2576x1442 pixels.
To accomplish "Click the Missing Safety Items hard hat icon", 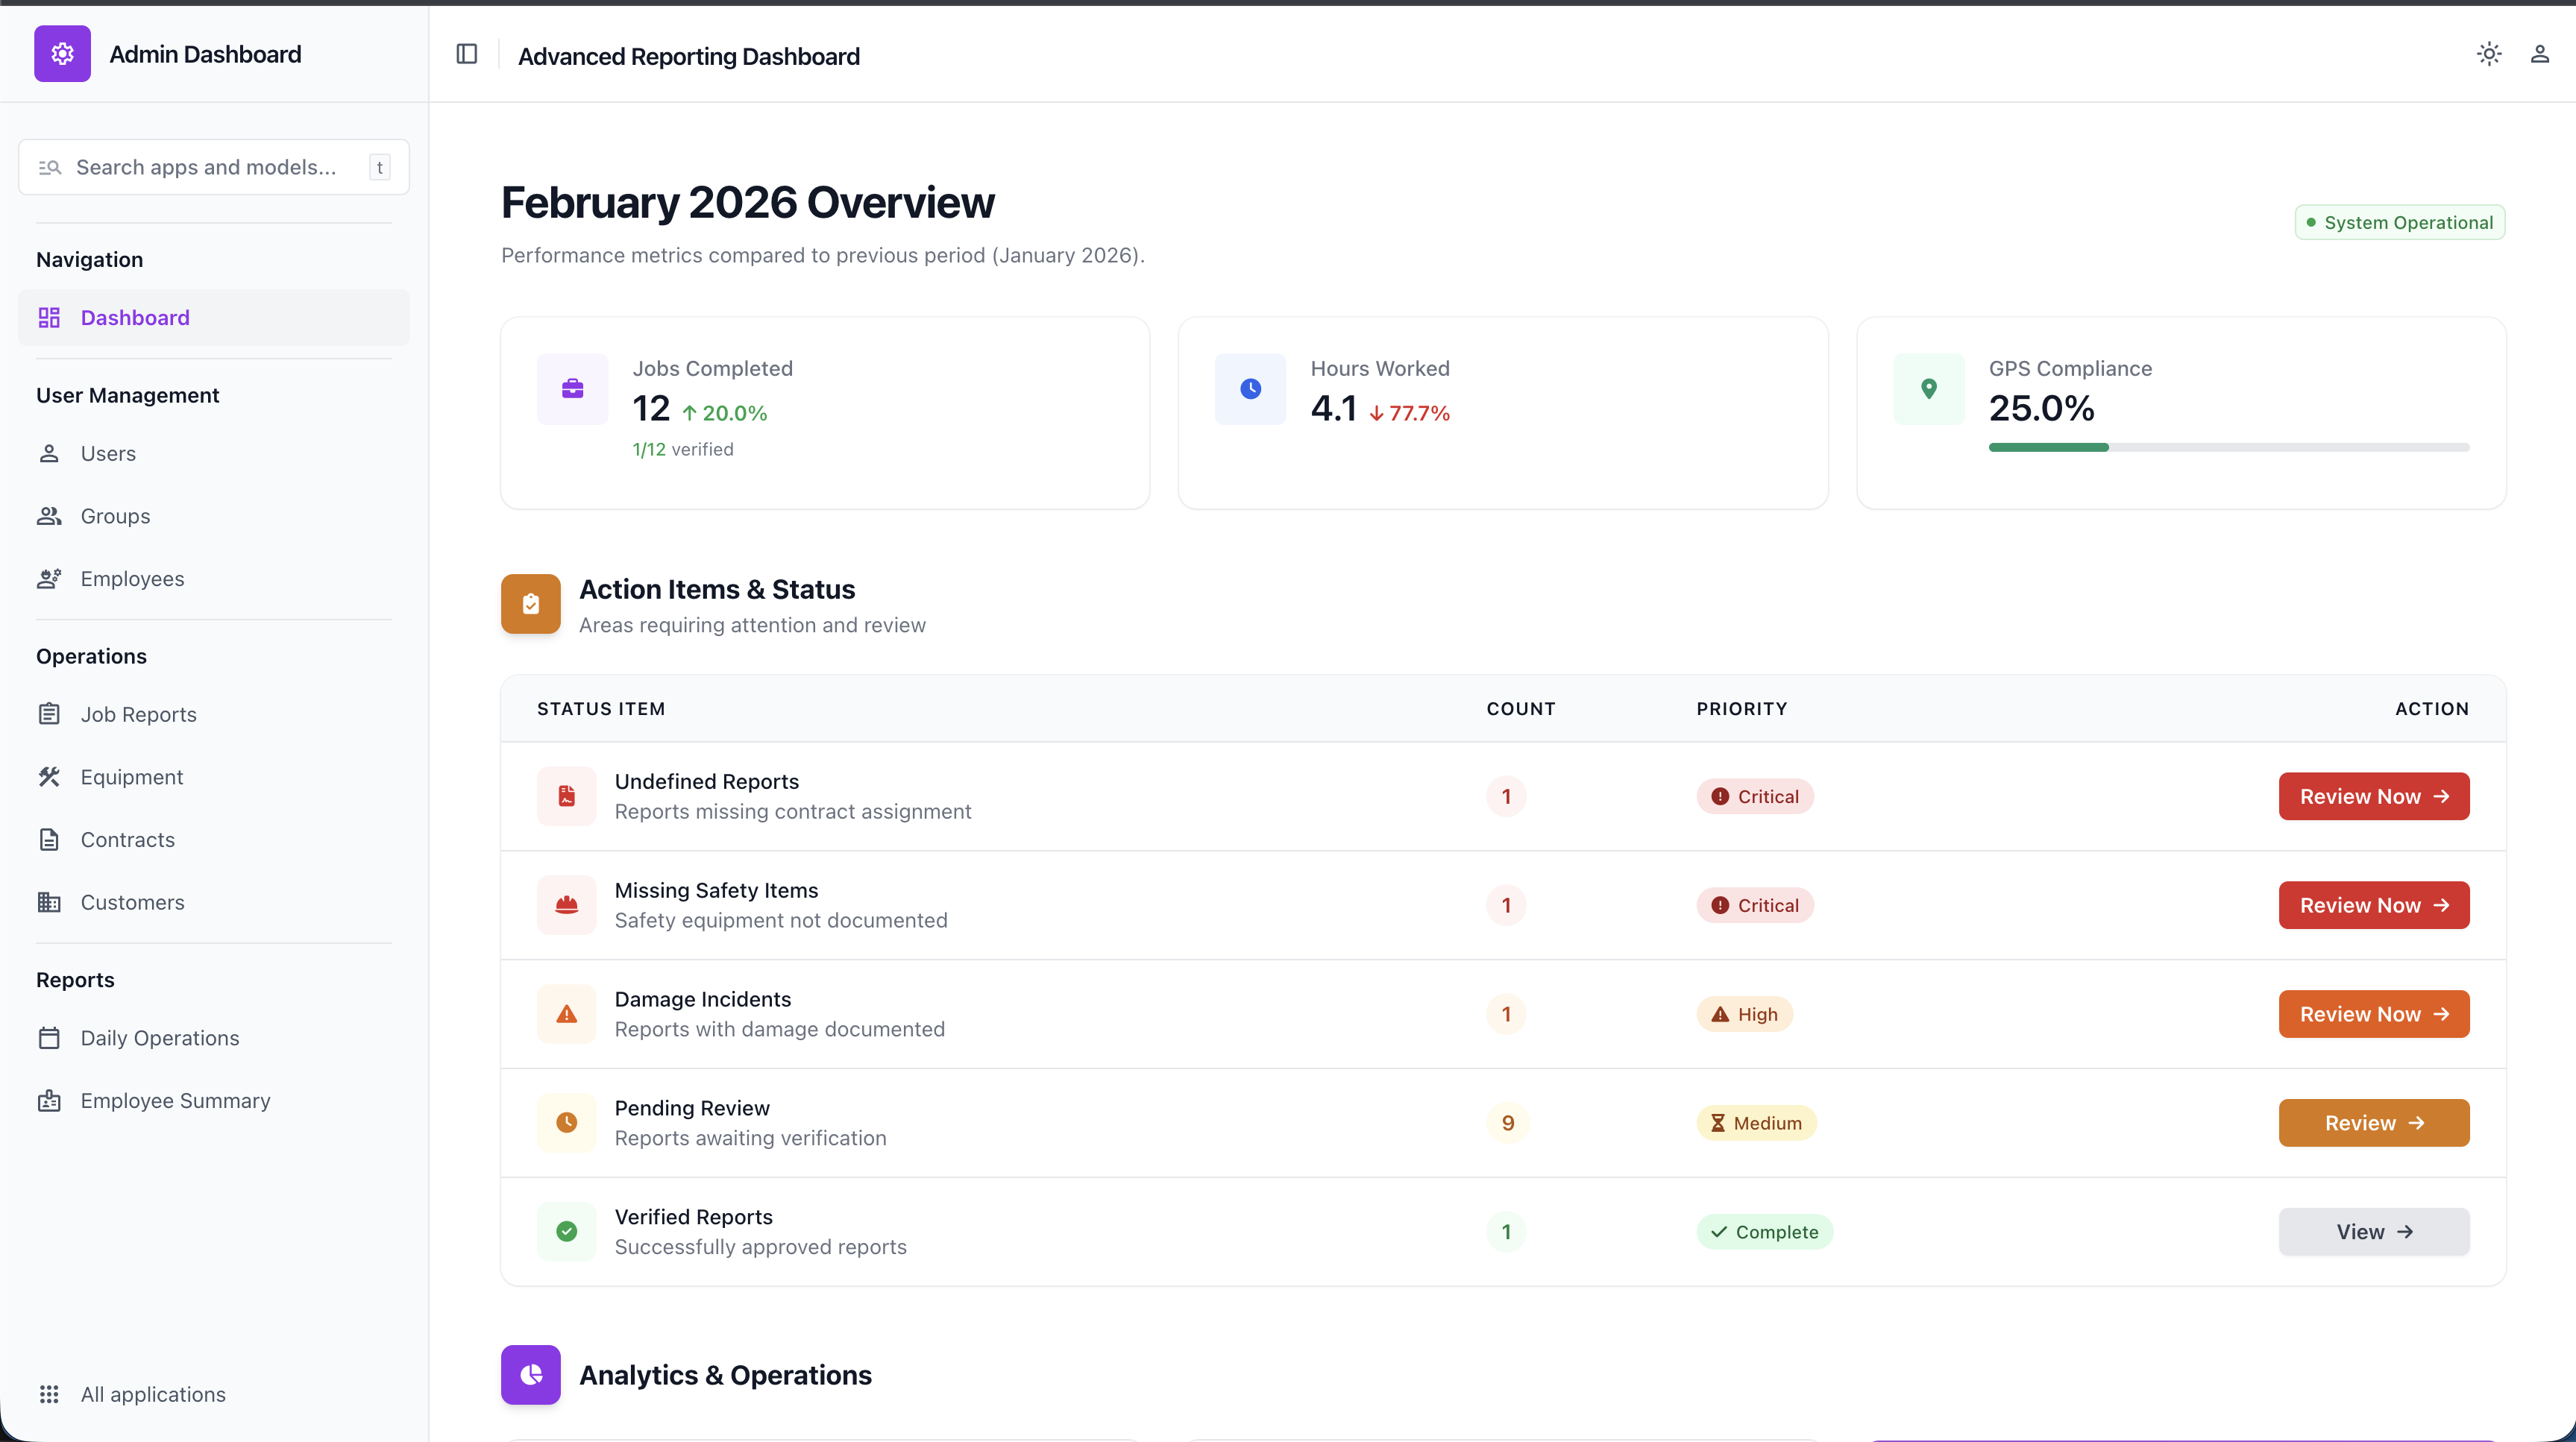I will pyautogui.click(x=567, y=905).
